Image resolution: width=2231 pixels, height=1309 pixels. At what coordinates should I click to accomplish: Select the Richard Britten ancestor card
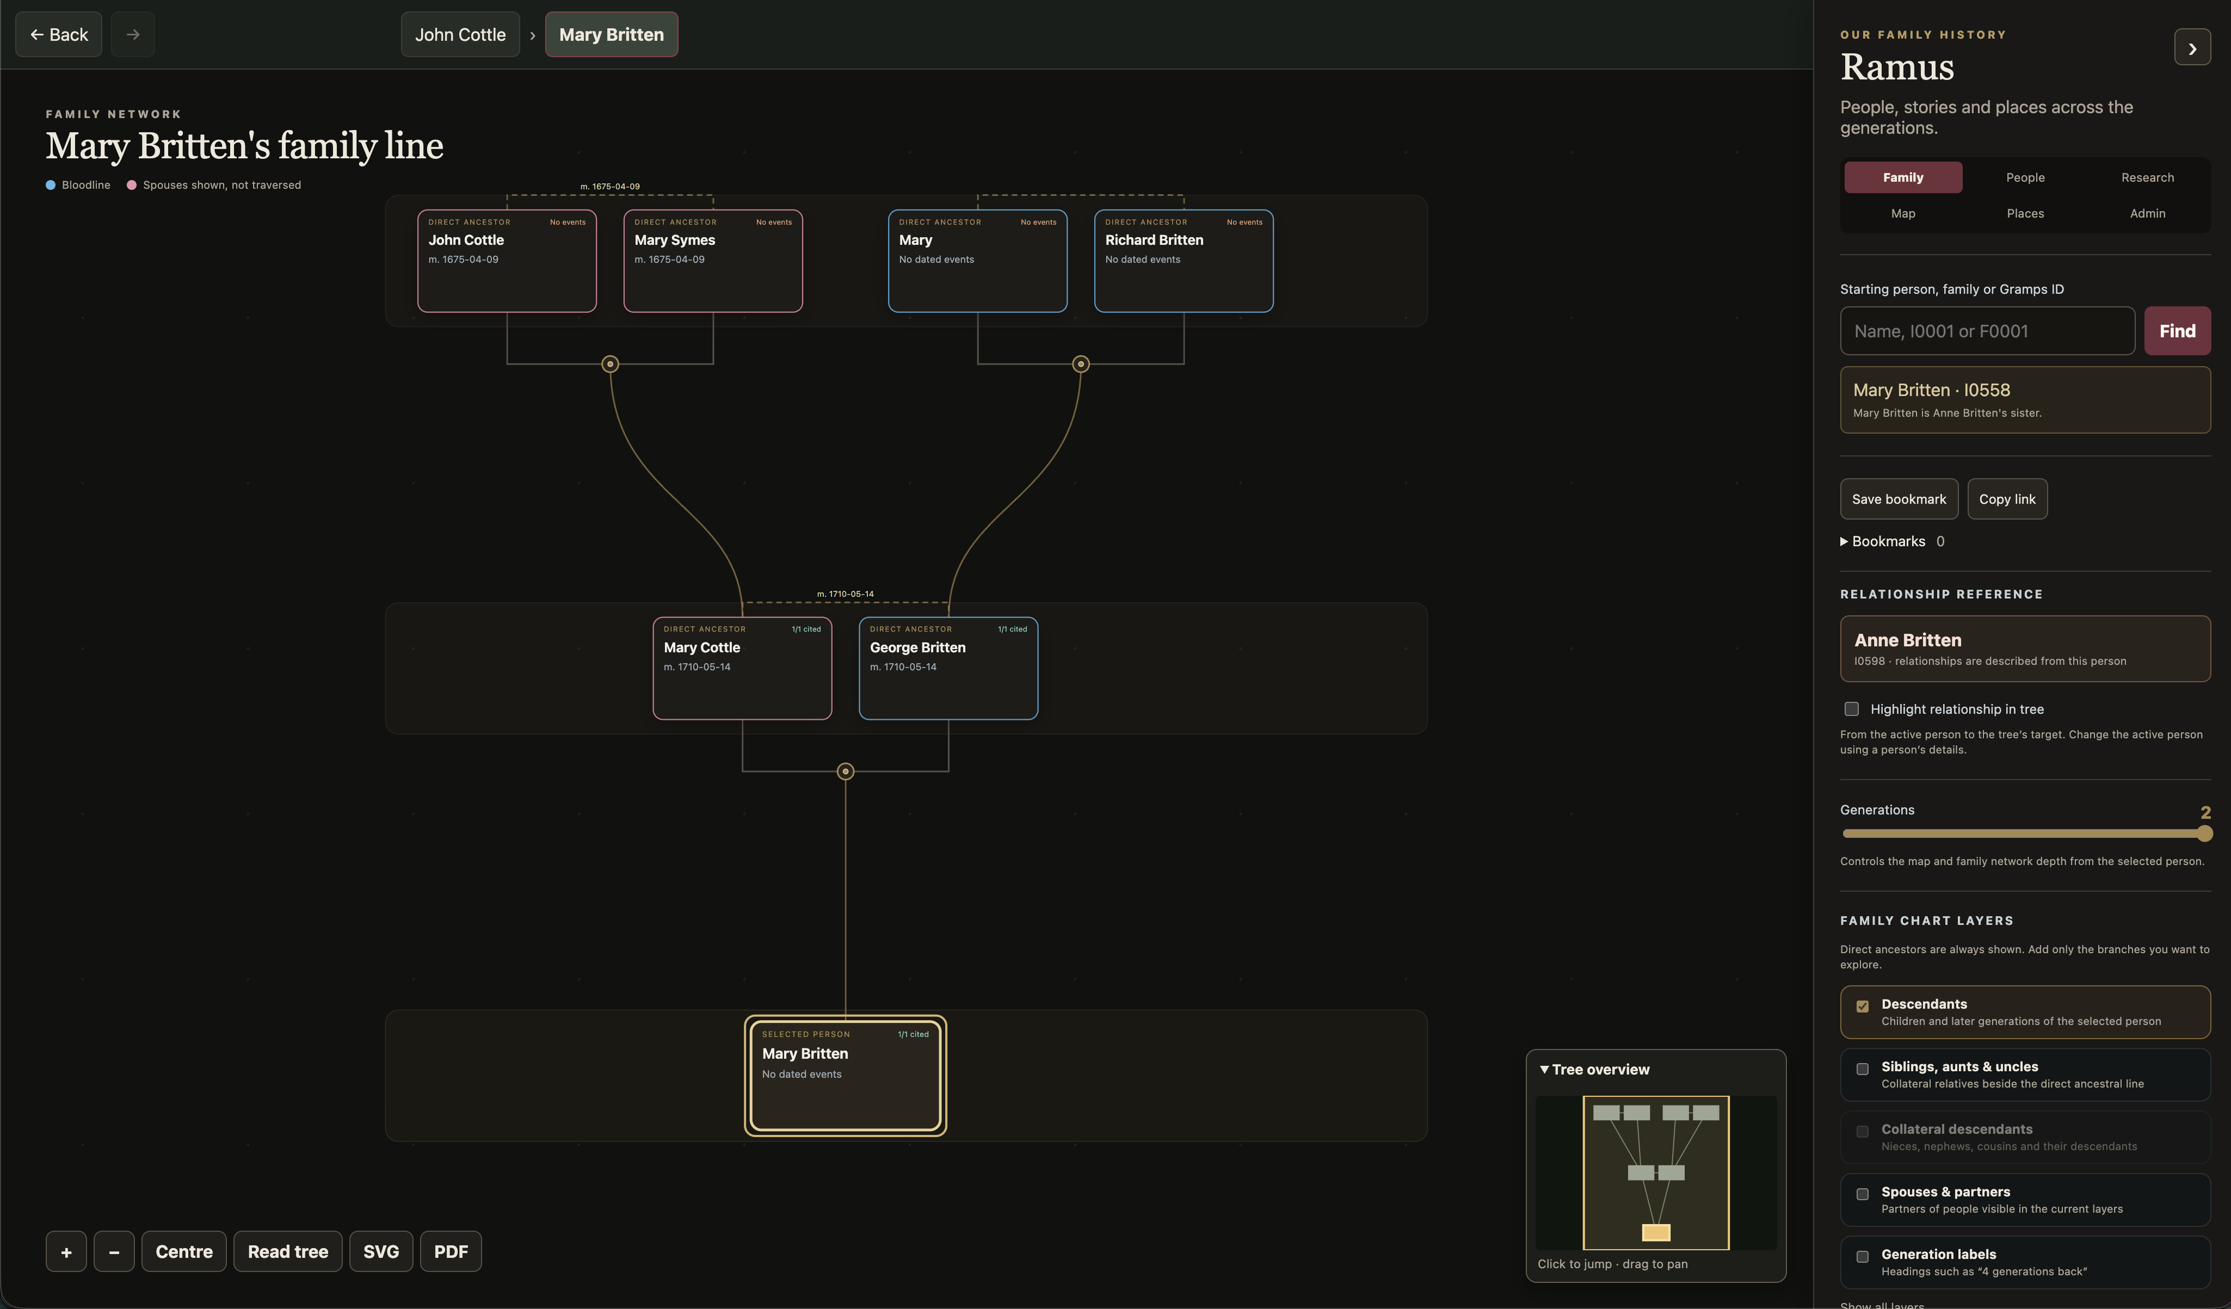tap(1184, 261)
